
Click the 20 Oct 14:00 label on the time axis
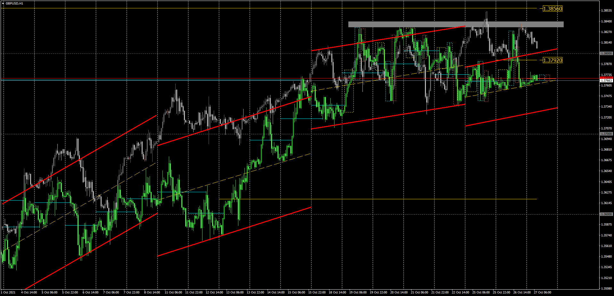pos(399,292)
